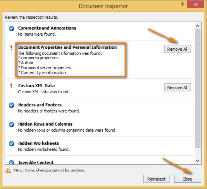The image size is (207, 189).
Task: Click the red exclamation icon beside Custom XML Data
Action: 11,86
